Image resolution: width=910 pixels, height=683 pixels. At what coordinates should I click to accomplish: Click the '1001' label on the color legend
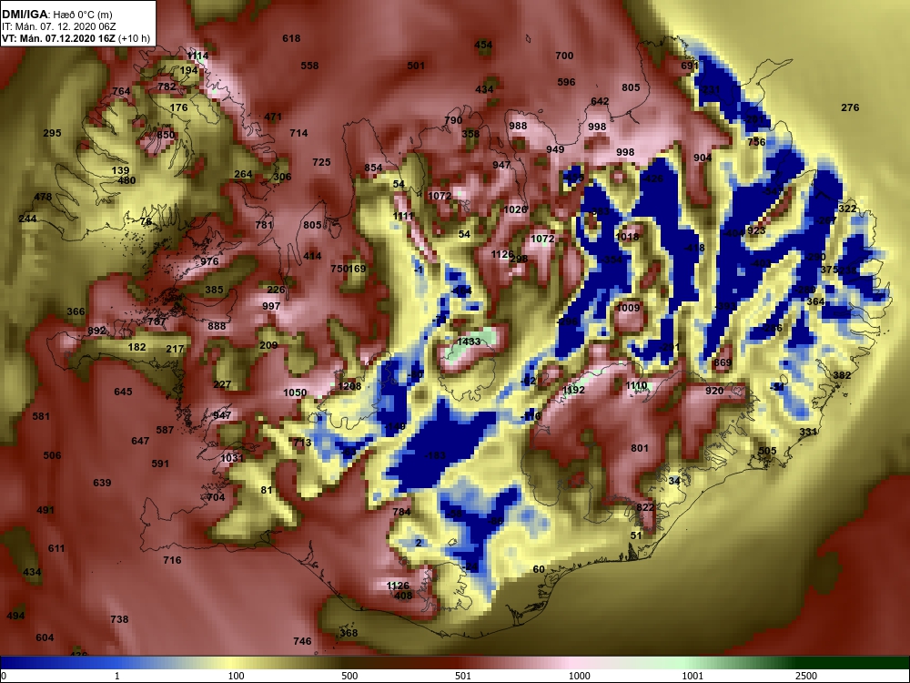[x=693, y=676]
